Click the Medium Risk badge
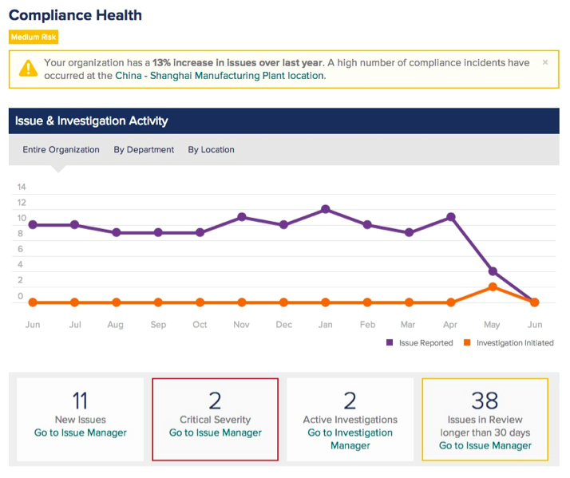Screen dimensions: 570x478 [34, 37]
